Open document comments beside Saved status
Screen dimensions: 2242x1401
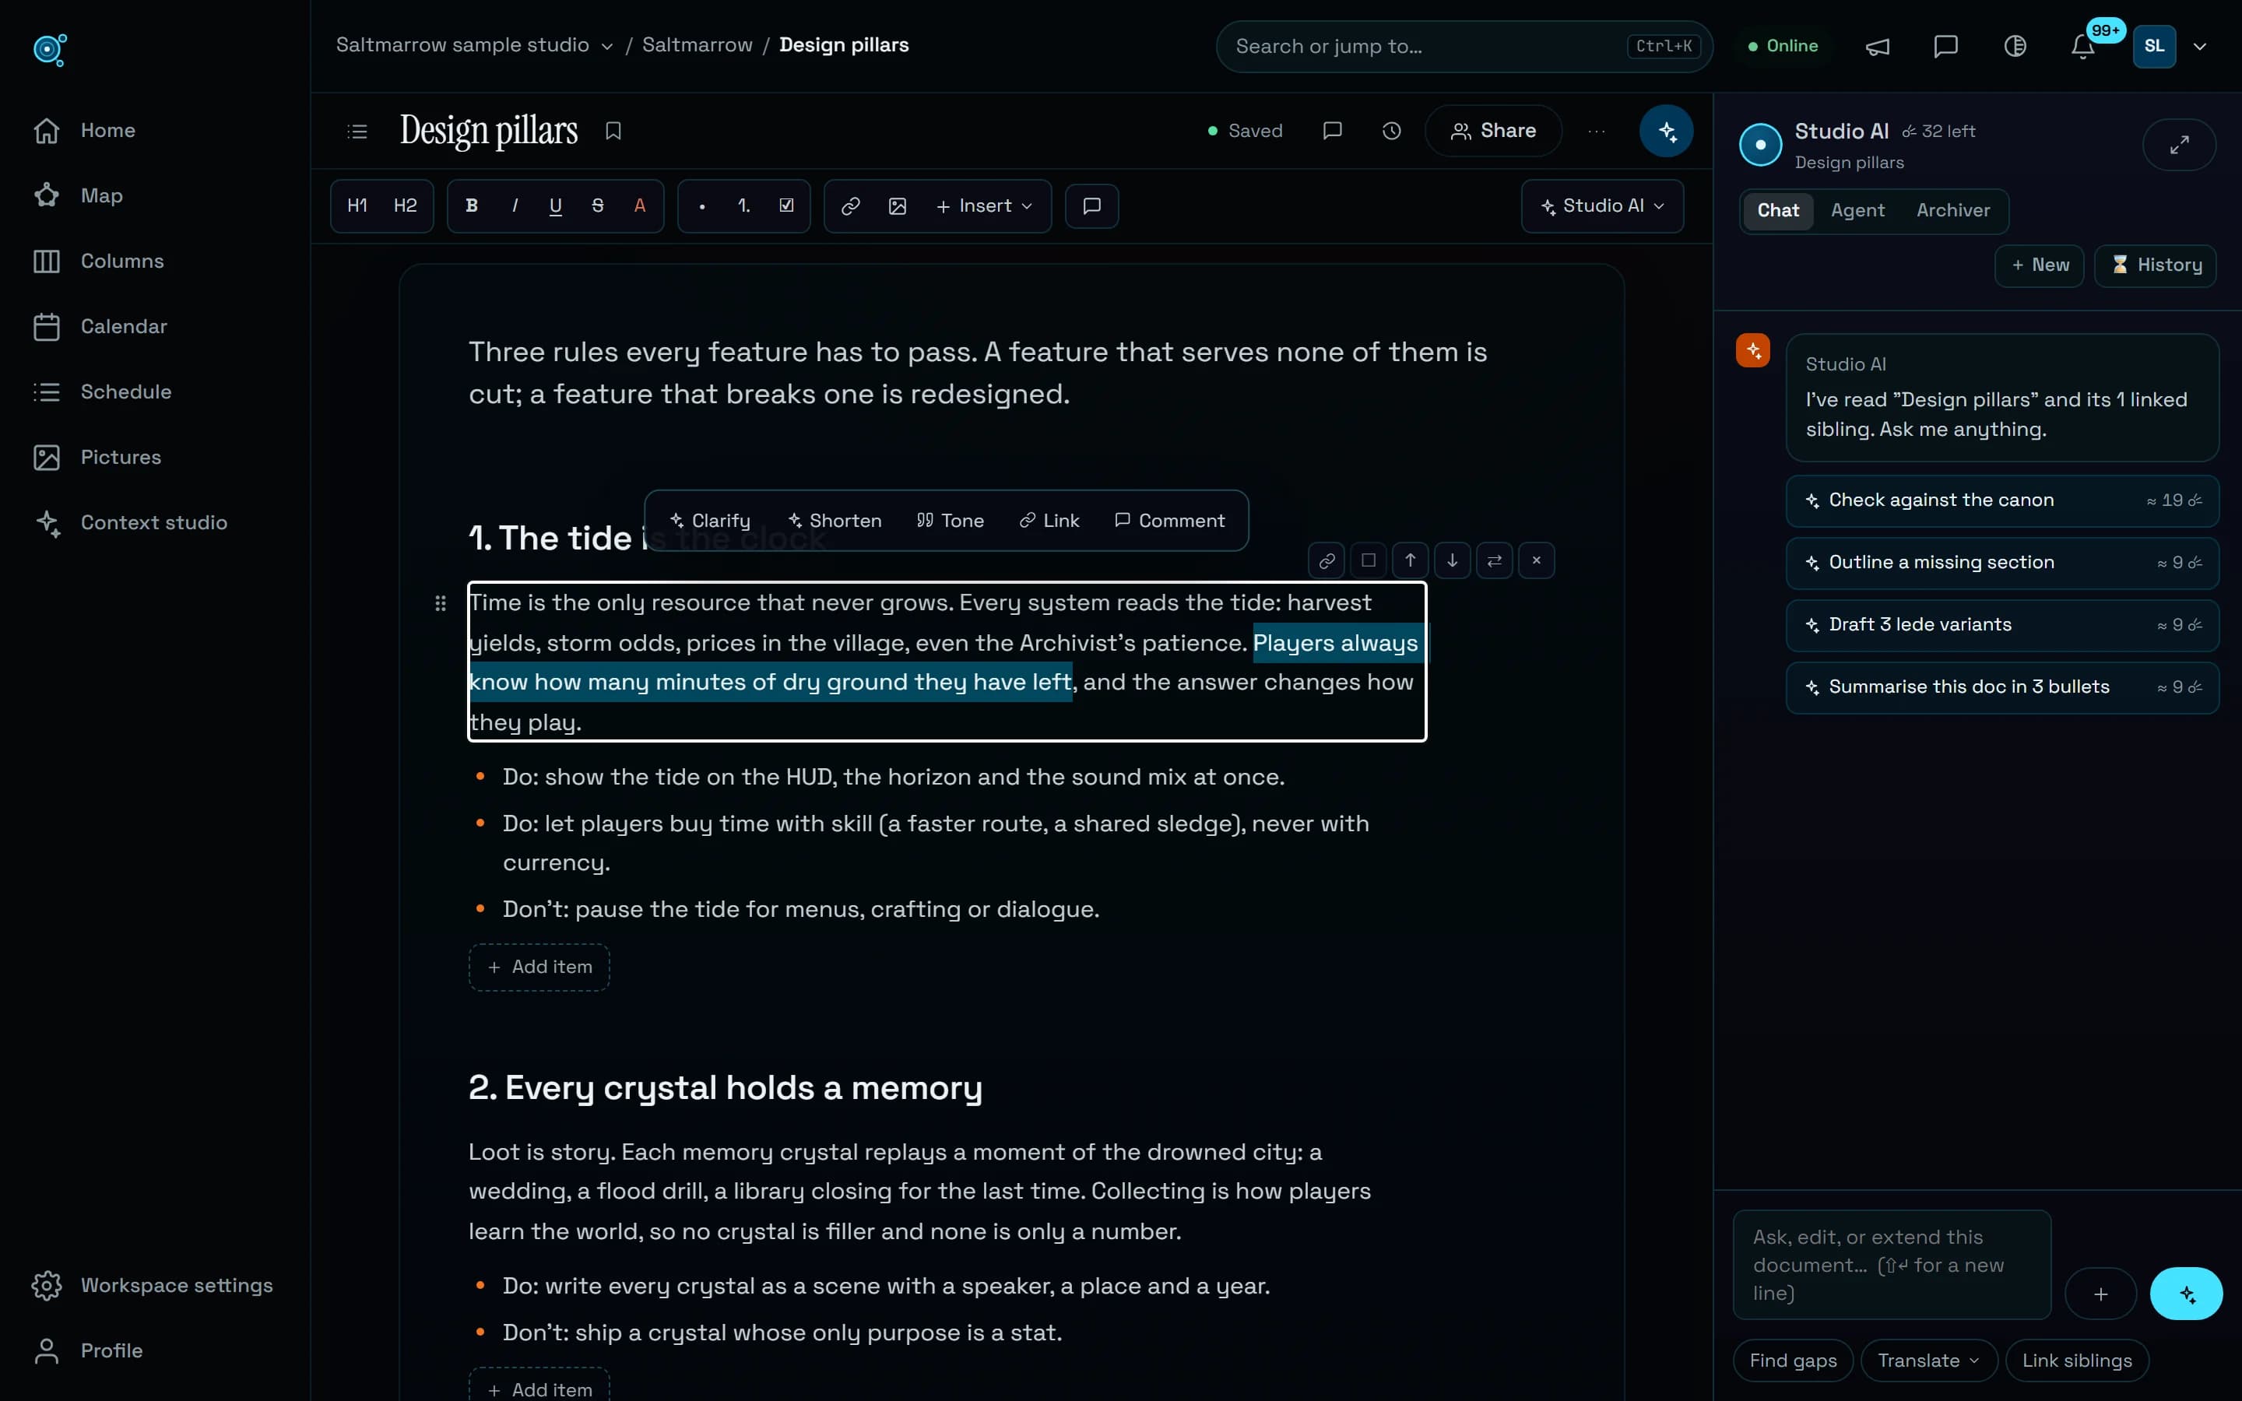[1332, 131]
